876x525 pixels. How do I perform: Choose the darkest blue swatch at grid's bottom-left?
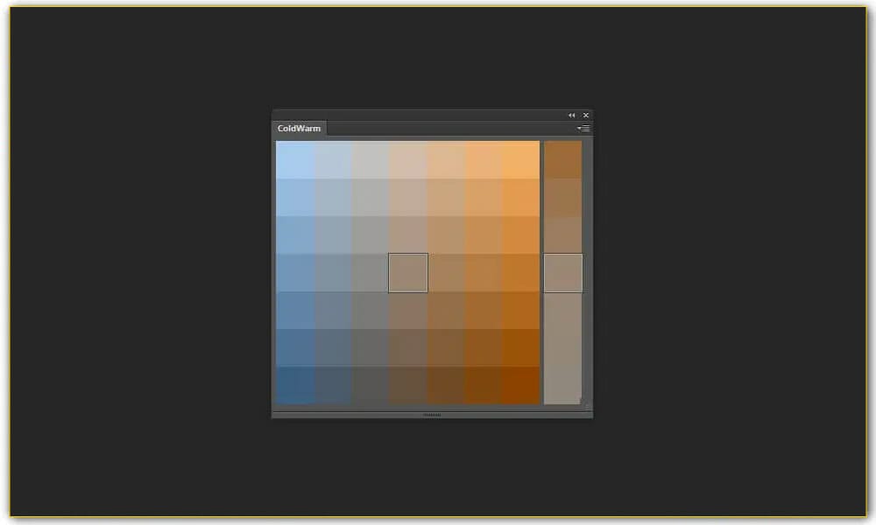[294, 386]
